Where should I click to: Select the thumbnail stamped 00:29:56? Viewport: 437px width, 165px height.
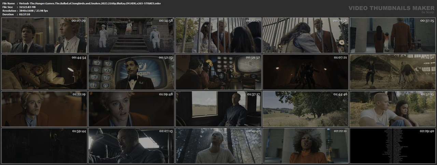coord(306,35)
